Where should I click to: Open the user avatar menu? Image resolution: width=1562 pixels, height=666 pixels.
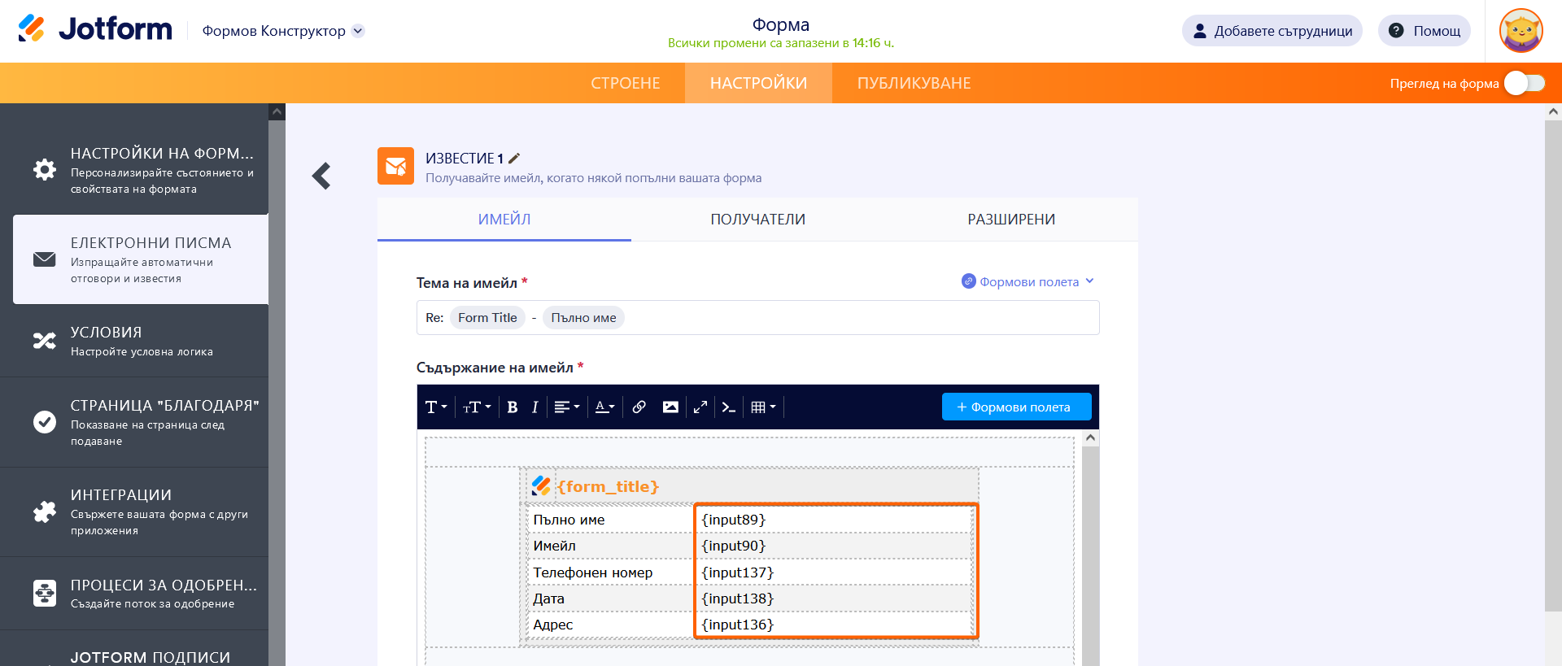(x=1521, y=31)
